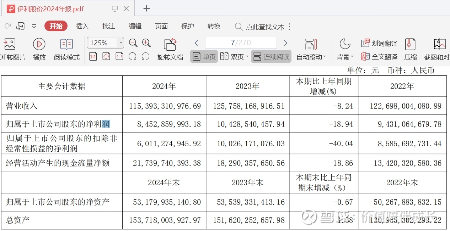Open the 编辑 tab
The width and height of the screenshot is (450, 231).
(135, 26)
